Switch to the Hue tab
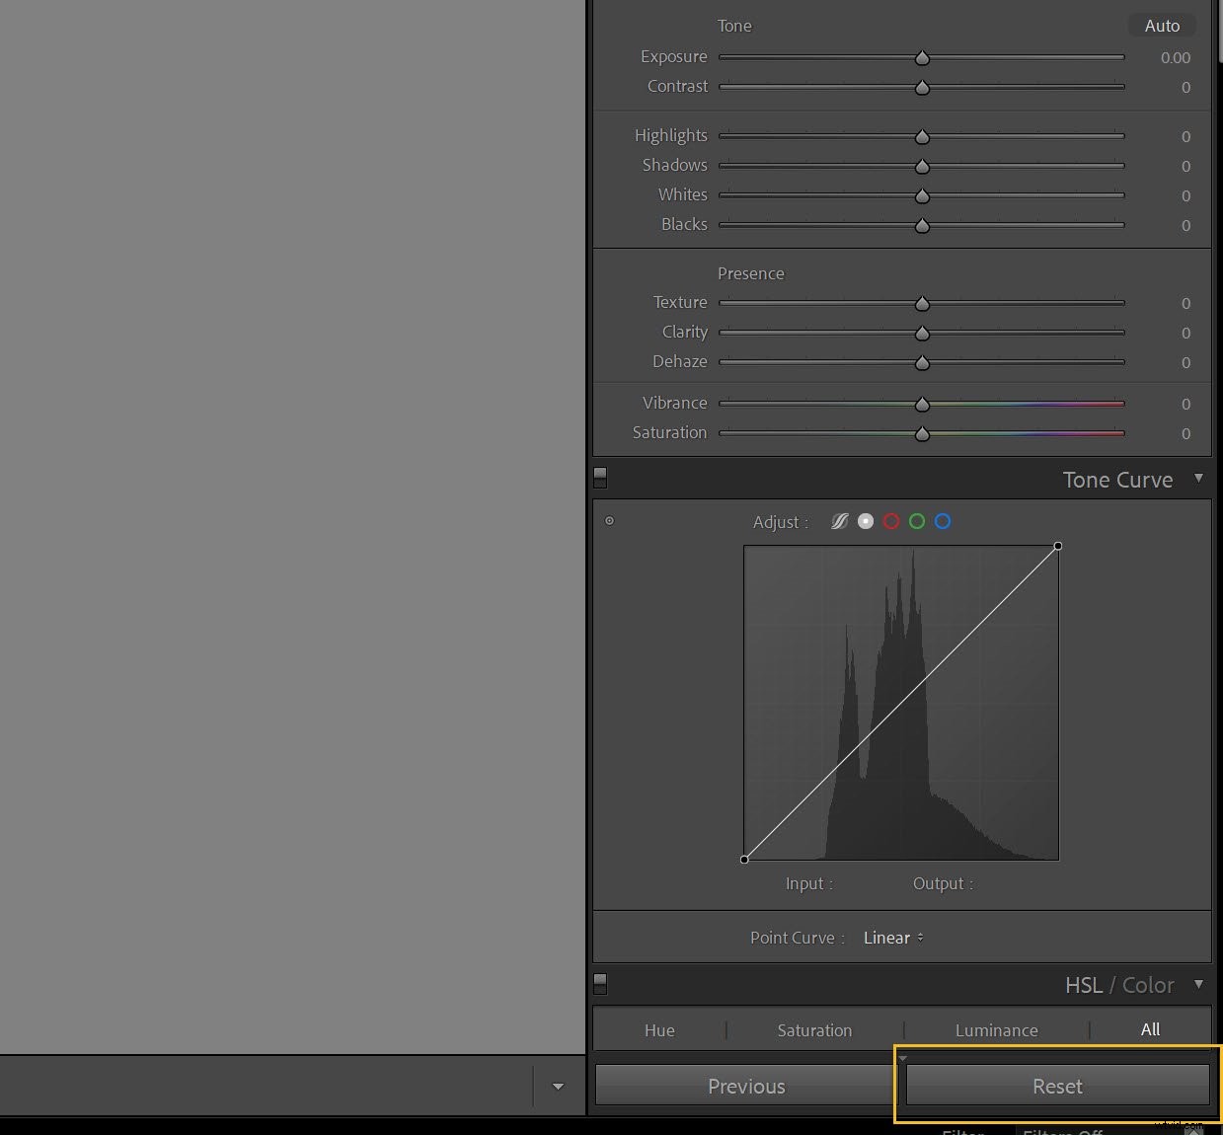Viewport: 1223px width, 1135px height. 658,1029
